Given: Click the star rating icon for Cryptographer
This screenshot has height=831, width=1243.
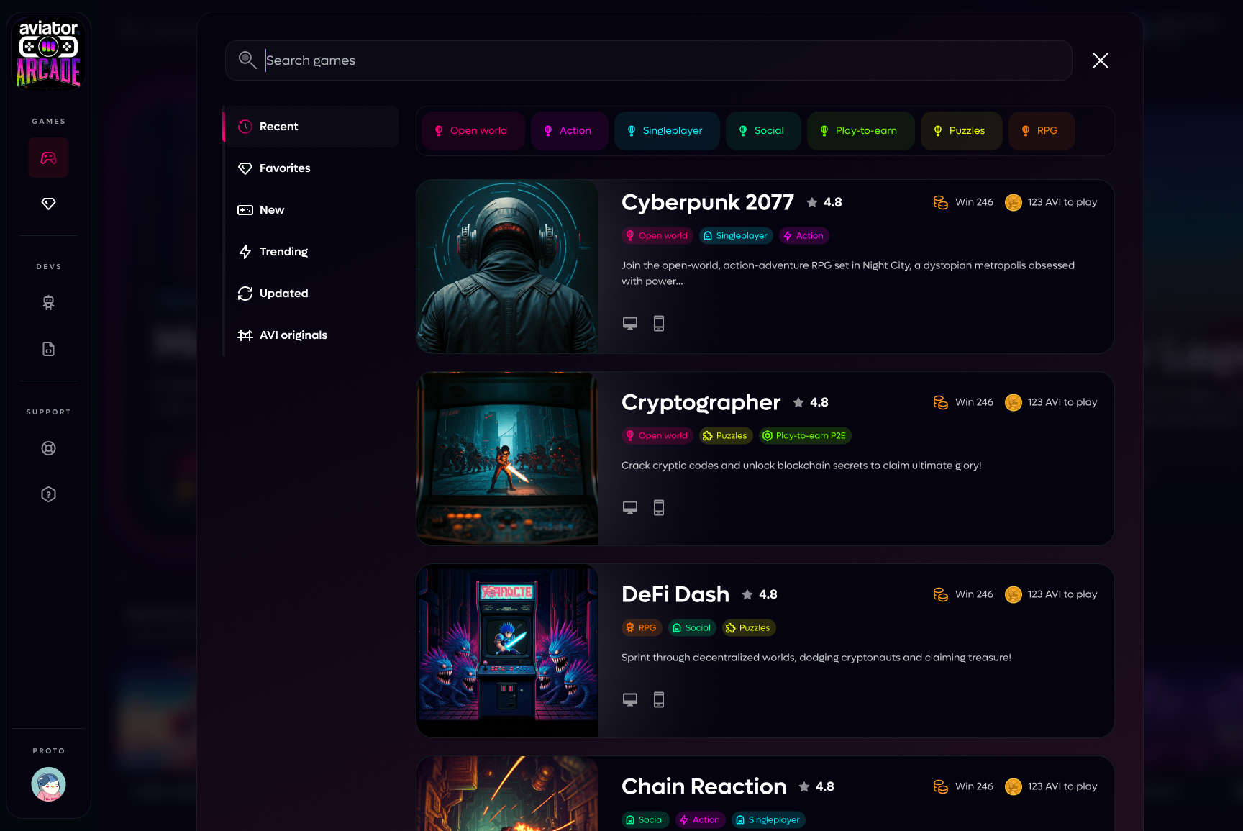Looking at the screenshot, I should pyautogui.click(x=798, y=402).
